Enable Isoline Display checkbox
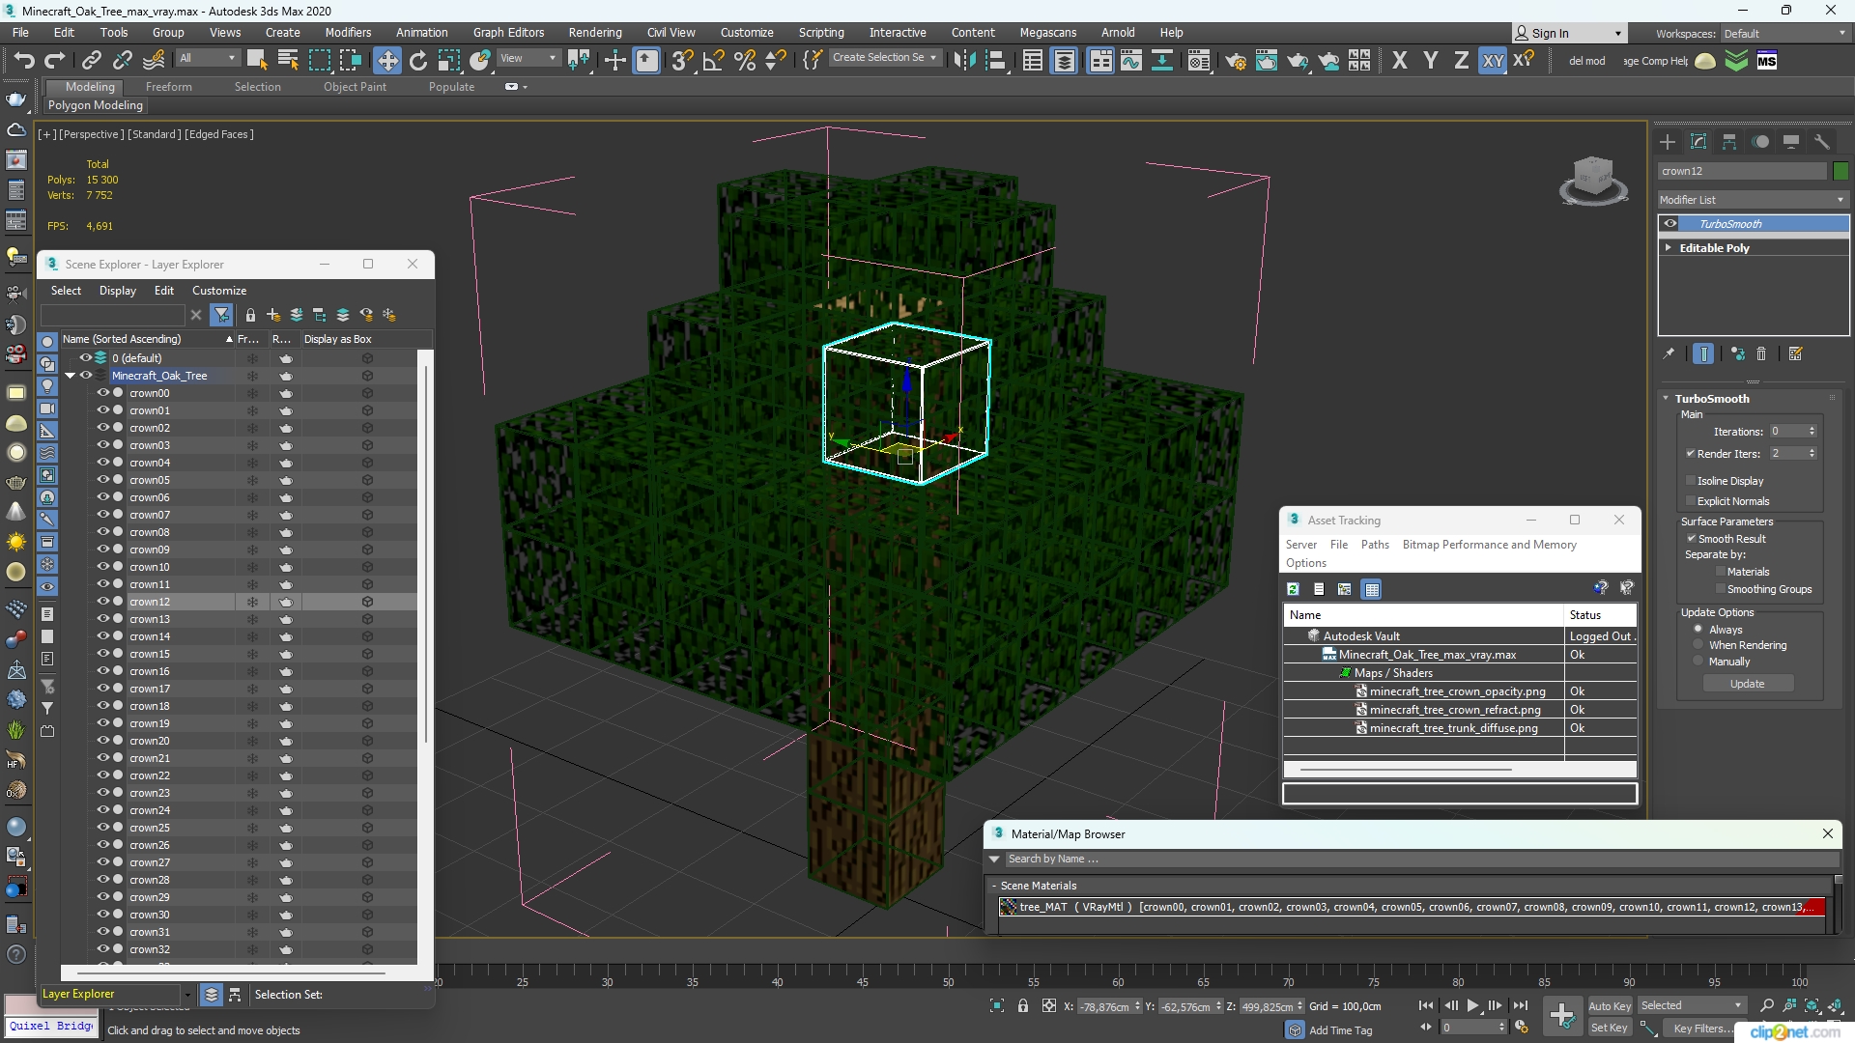 point(1691,480)
